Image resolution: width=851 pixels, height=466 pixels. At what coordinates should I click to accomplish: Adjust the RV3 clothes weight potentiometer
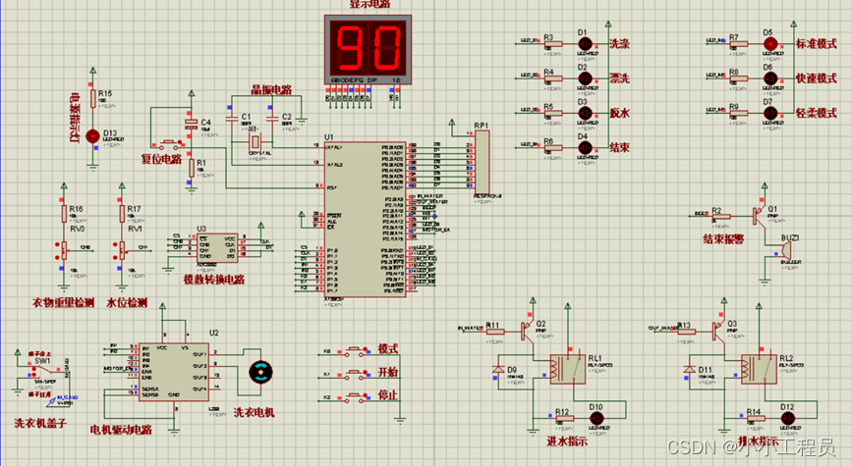pyautogui.click(x=66, y=248)
